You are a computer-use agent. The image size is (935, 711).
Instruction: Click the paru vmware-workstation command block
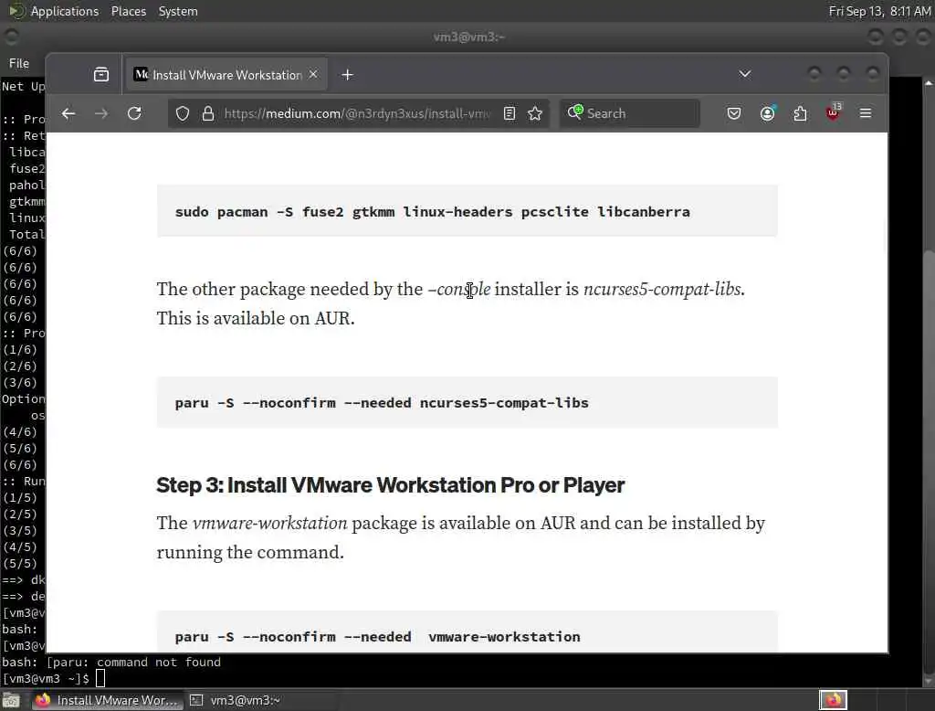pyautogui.click(x=467, y=631)
